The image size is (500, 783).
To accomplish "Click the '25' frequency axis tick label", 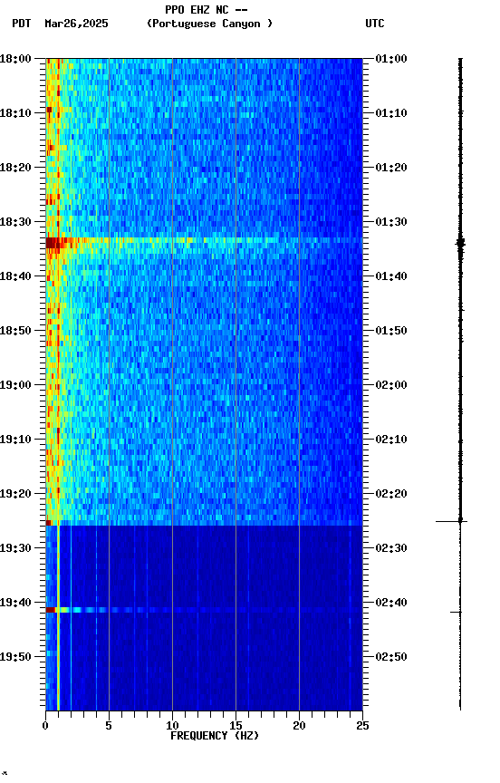I will point(362,726).
